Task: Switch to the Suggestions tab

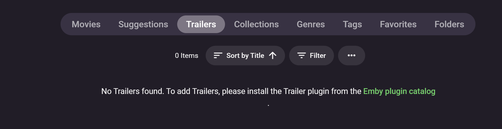Action: [143, 24]
